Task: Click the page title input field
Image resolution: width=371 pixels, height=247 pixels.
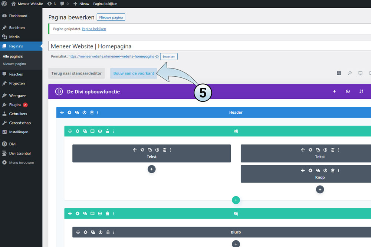Action: pos(208,46)
